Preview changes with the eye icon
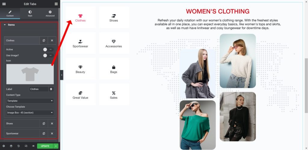This screenshot has height=150, width=308. tap(33, 146)
